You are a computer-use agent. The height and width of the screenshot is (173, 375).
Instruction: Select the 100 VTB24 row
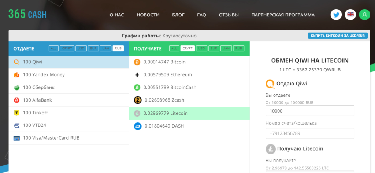pyautogui.click(x=69, y=125)
